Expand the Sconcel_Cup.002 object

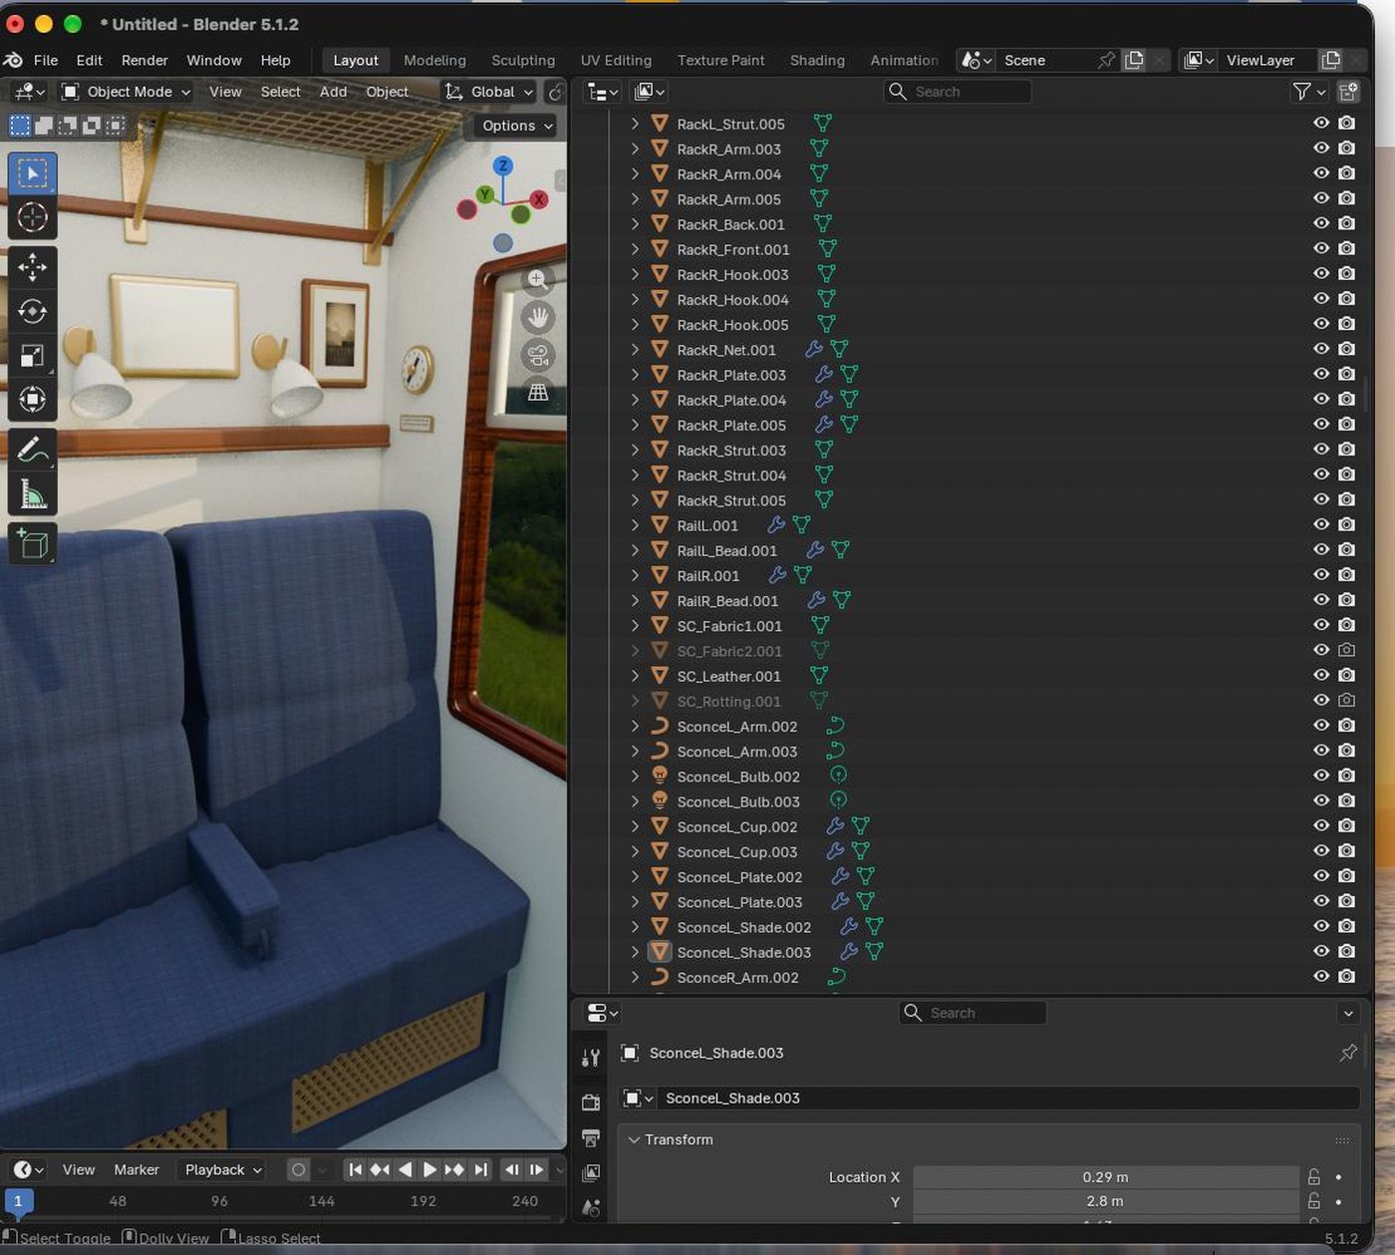[x=635, y=827]
